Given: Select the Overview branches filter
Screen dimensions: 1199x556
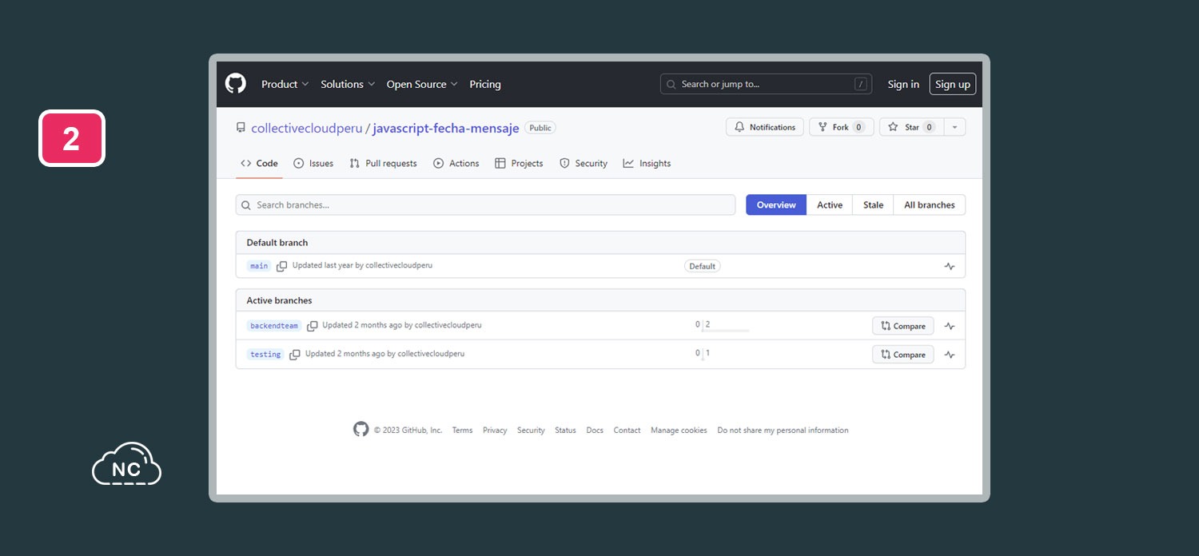Looking at the screenshot, I should point(776,205).
